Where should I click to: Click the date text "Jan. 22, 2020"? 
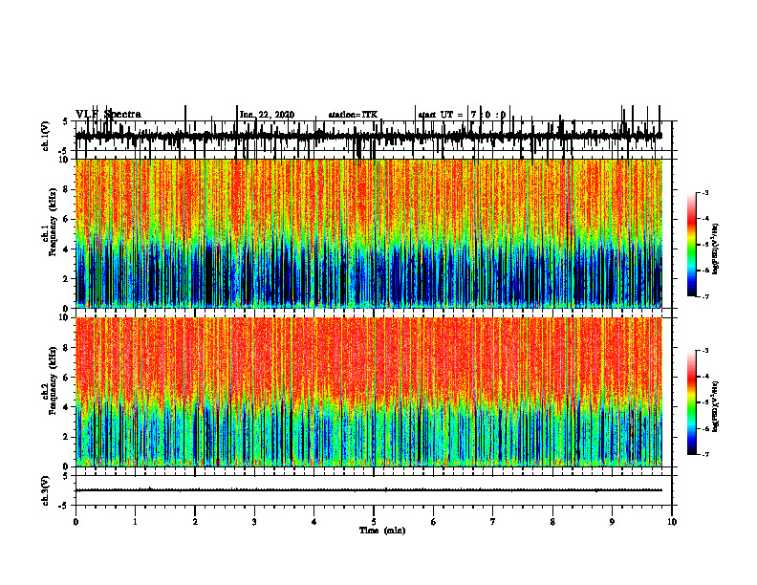tap(267, 115)
